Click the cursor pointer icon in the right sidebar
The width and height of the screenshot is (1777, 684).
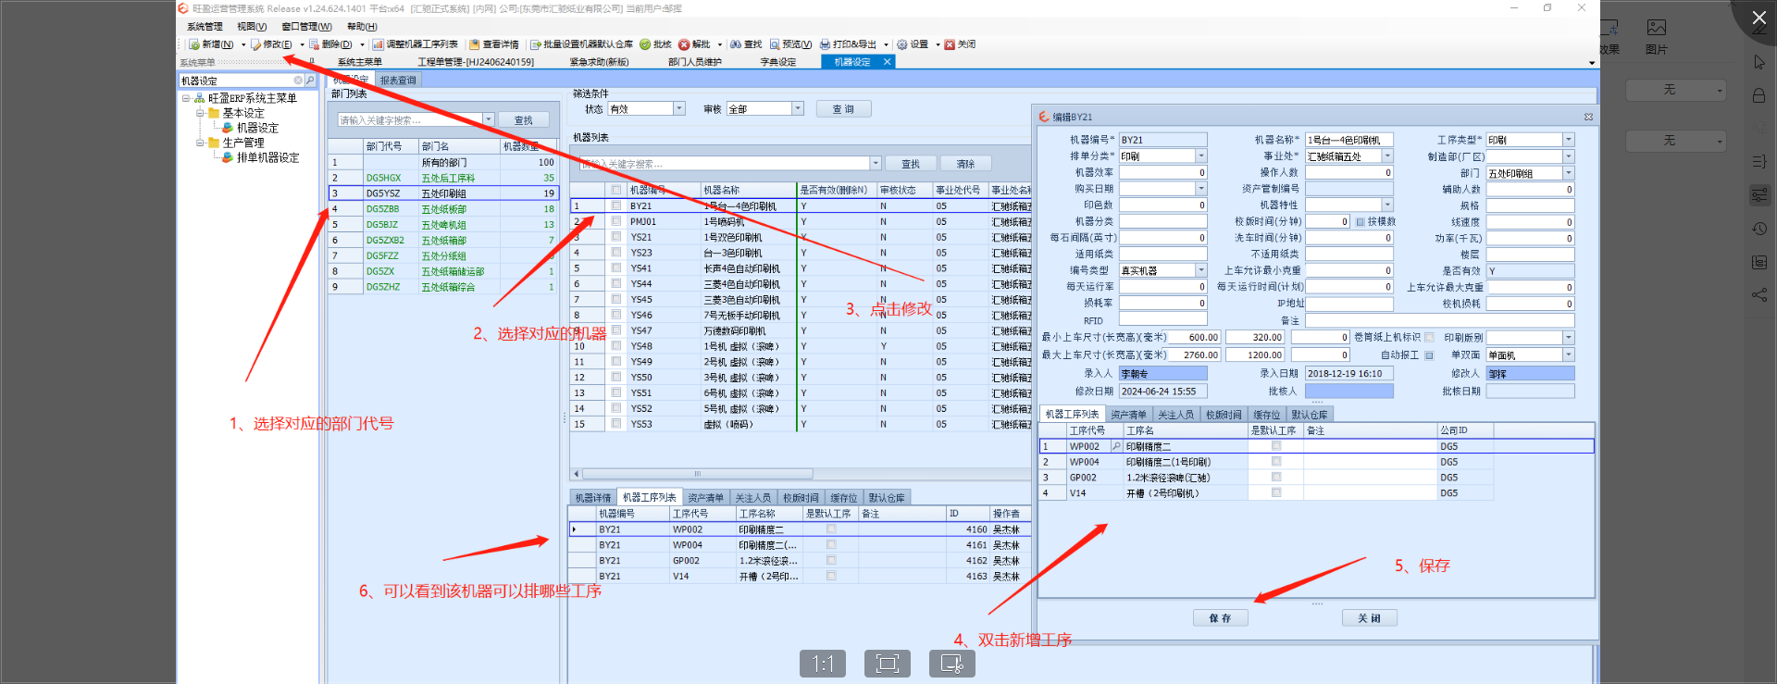click(x=1759, y=62)
